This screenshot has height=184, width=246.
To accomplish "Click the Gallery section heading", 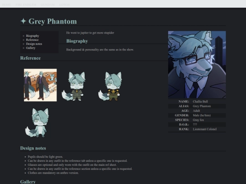I will click(28, 182).
